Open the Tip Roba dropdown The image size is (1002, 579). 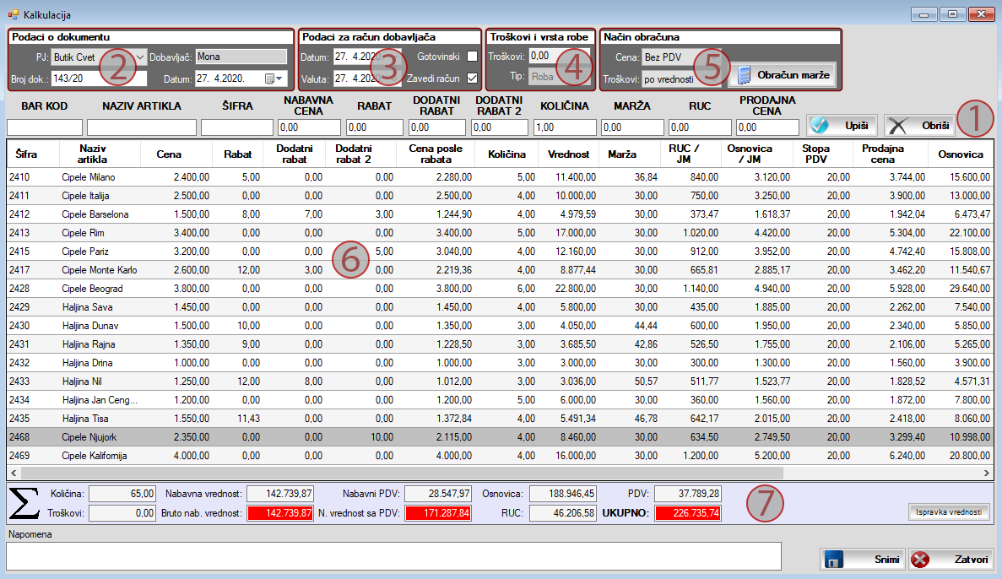[585, 77]
